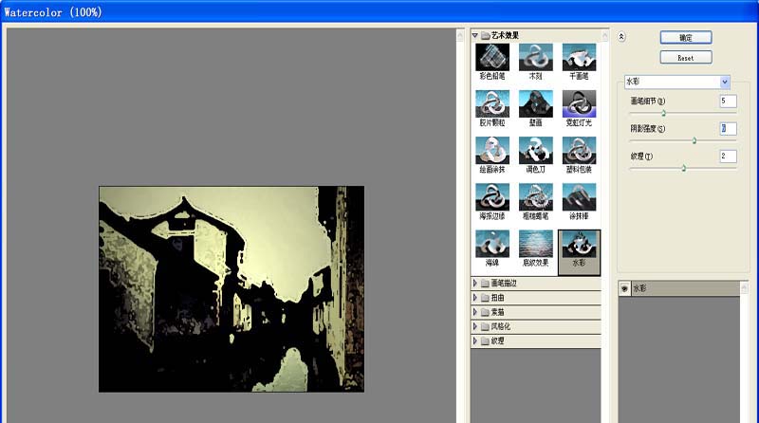
Task: Select the 塑料包装 (Plastic Wrap) filter thumbnail
Action: pyautogui.click(x=579, y=151)
